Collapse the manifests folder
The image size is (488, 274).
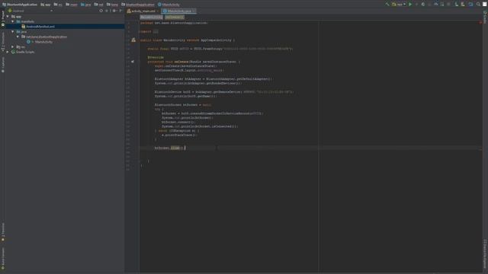coord(13,21)
